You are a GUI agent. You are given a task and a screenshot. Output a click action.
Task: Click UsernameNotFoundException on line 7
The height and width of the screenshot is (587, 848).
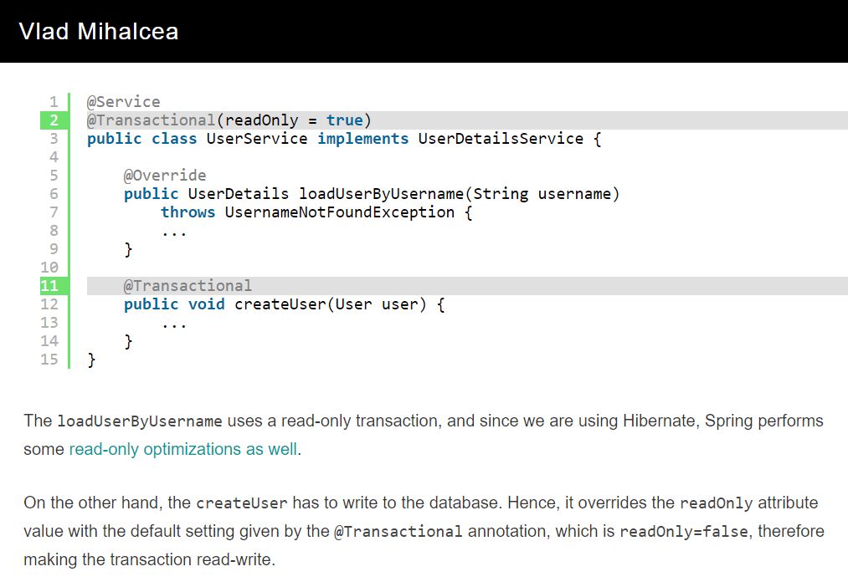340,212
